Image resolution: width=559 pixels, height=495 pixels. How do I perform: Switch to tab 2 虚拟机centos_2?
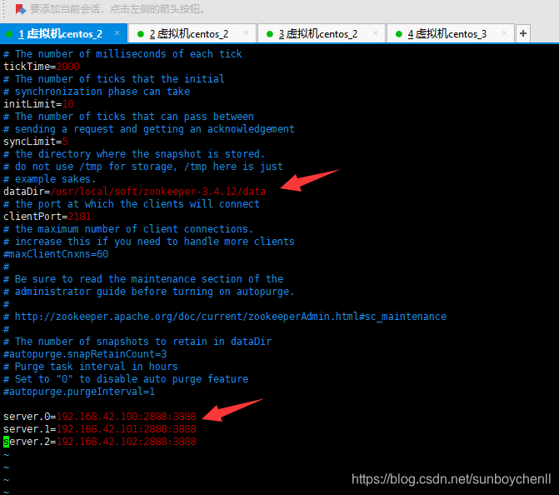coord(192,33)
